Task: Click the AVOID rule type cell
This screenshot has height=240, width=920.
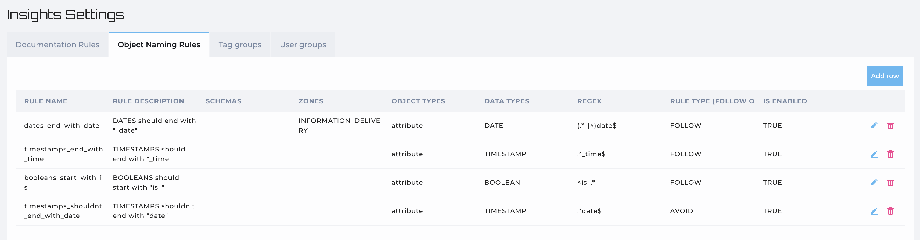Action: coord(681,211)
